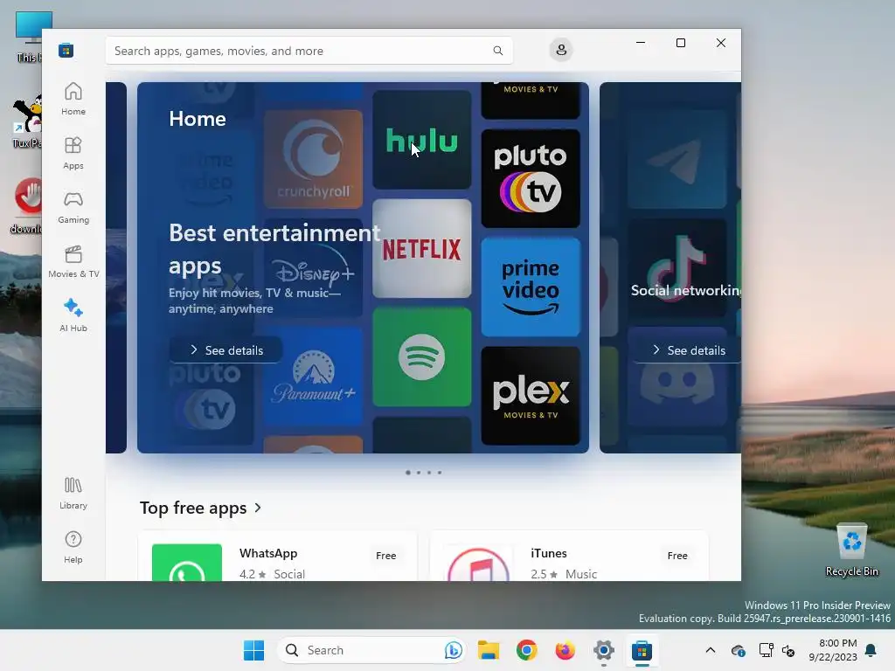See details for Best entertainment apps
The image size is (895, 671).
pyautogui.click(x=226, y=350)
